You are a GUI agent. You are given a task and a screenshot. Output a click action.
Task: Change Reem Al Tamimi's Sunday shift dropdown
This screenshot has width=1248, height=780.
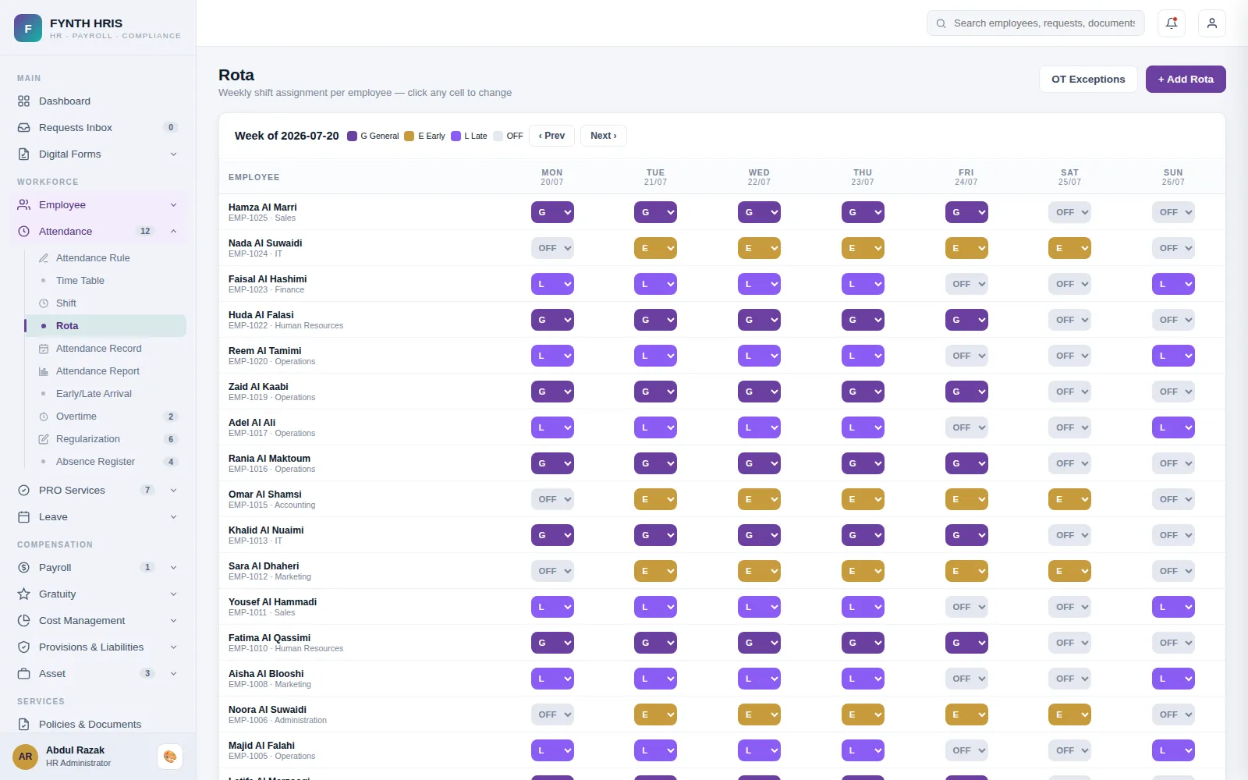click(1173, 356)
